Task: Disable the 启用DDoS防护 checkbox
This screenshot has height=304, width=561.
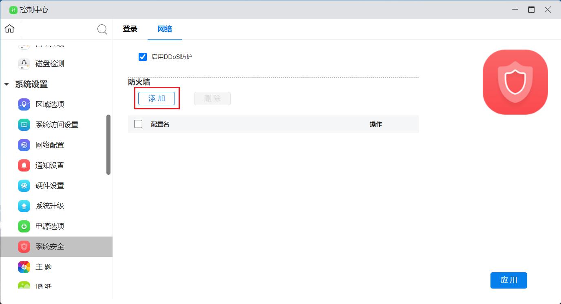Action: [x=143, y=57]
